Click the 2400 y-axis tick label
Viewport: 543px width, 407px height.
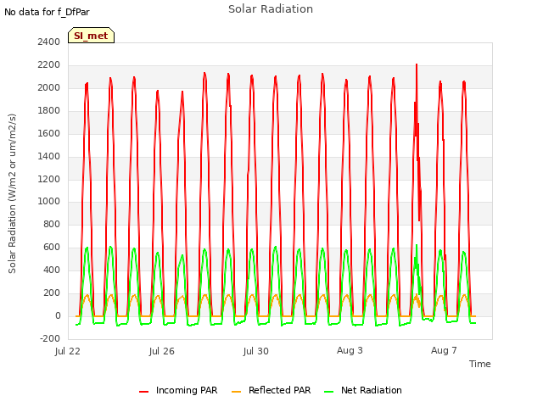(x=49, y=42)
